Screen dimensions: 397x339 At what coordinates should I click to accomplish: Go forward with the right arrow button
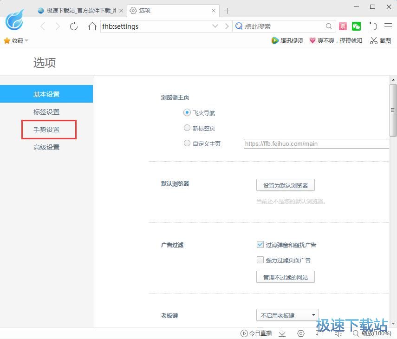pyautogui.click(x=58, y=26)
